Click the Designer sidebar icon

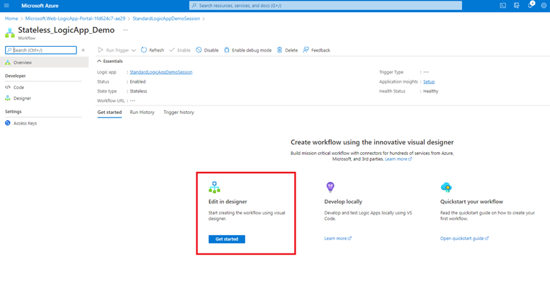coord(8,98)
